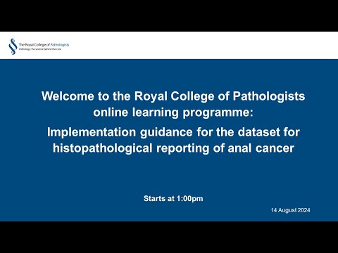This screenshot has height=253, width=338.
Task: Select the "Welcome to the Royal College of Pathologists" line
Action: click(173, 96)
